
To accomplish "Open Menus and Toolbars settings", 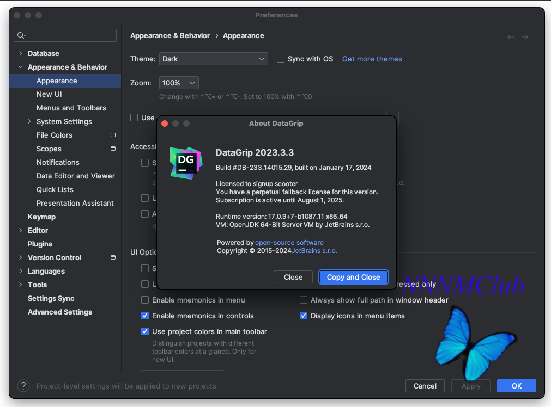I will pos(71,108).
